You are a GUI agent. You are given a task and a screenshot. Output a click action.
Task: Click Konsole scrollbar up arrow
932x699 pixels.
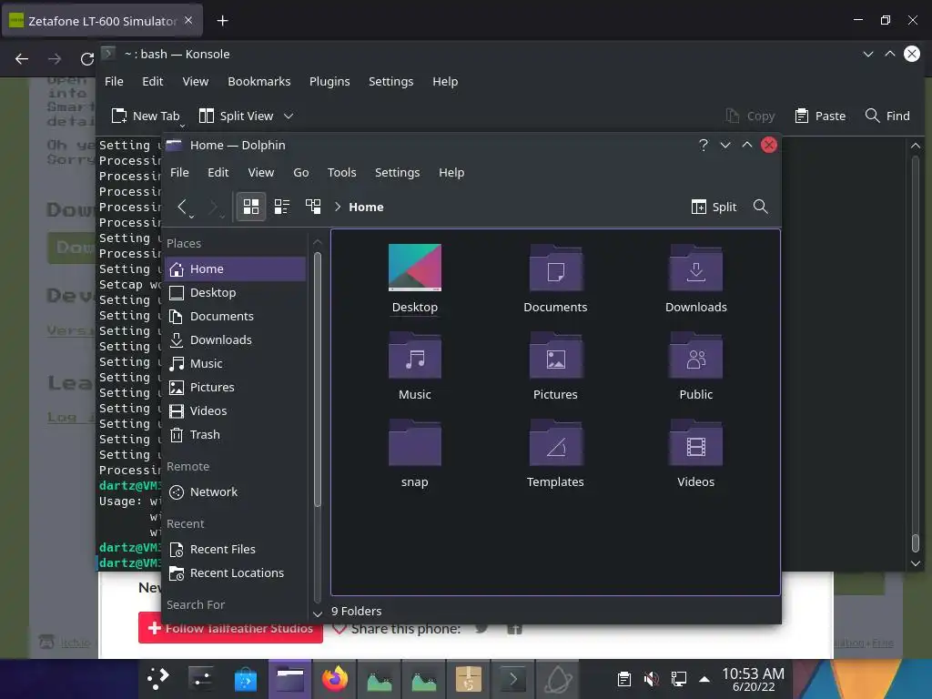click(x=916, y=145)
